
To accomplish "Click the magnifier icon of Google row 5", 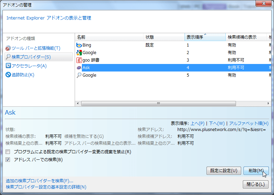I will point(79,75).
